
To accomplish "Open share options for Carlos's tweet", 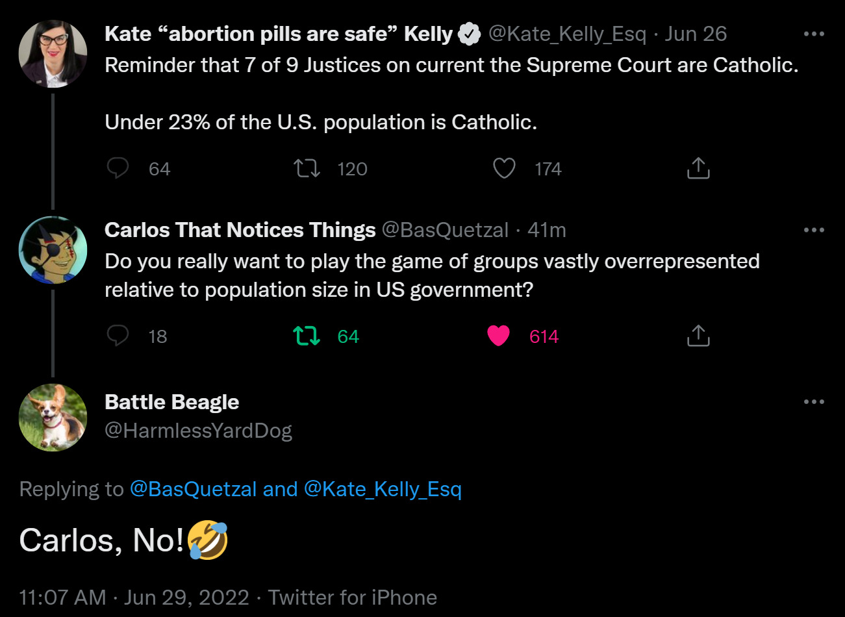I will (x=698, y=336).
